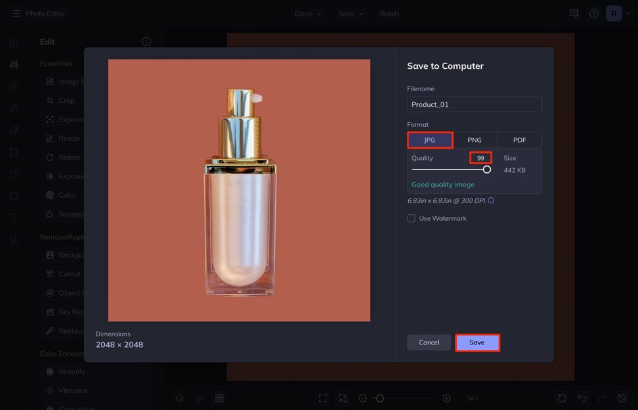Expand the account dropdown chevron
The height and width of the screenshot is (410, 638).
click(x=628, y=14)
